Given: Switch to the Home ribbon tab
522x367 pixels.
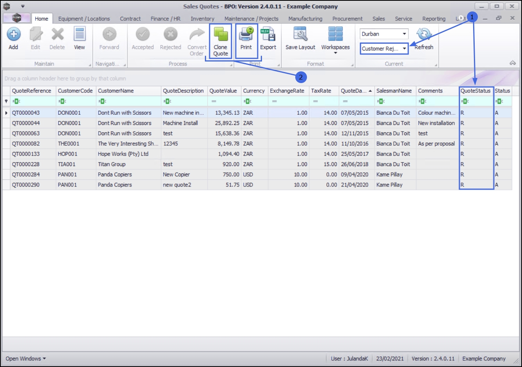Looking at the screenshot, I should (x=41, y=18).
